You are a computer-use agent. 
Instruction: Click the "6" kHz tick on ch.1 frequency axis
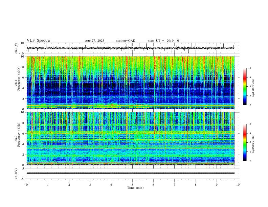click(24, 77)
